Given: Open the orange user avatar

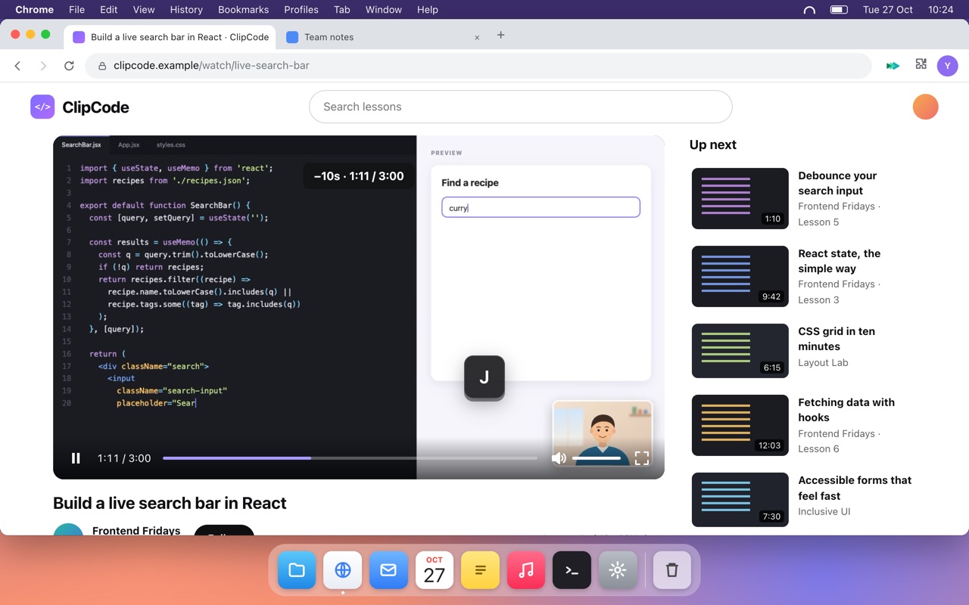Looking at the screenshot, I should tap(925, 107).
